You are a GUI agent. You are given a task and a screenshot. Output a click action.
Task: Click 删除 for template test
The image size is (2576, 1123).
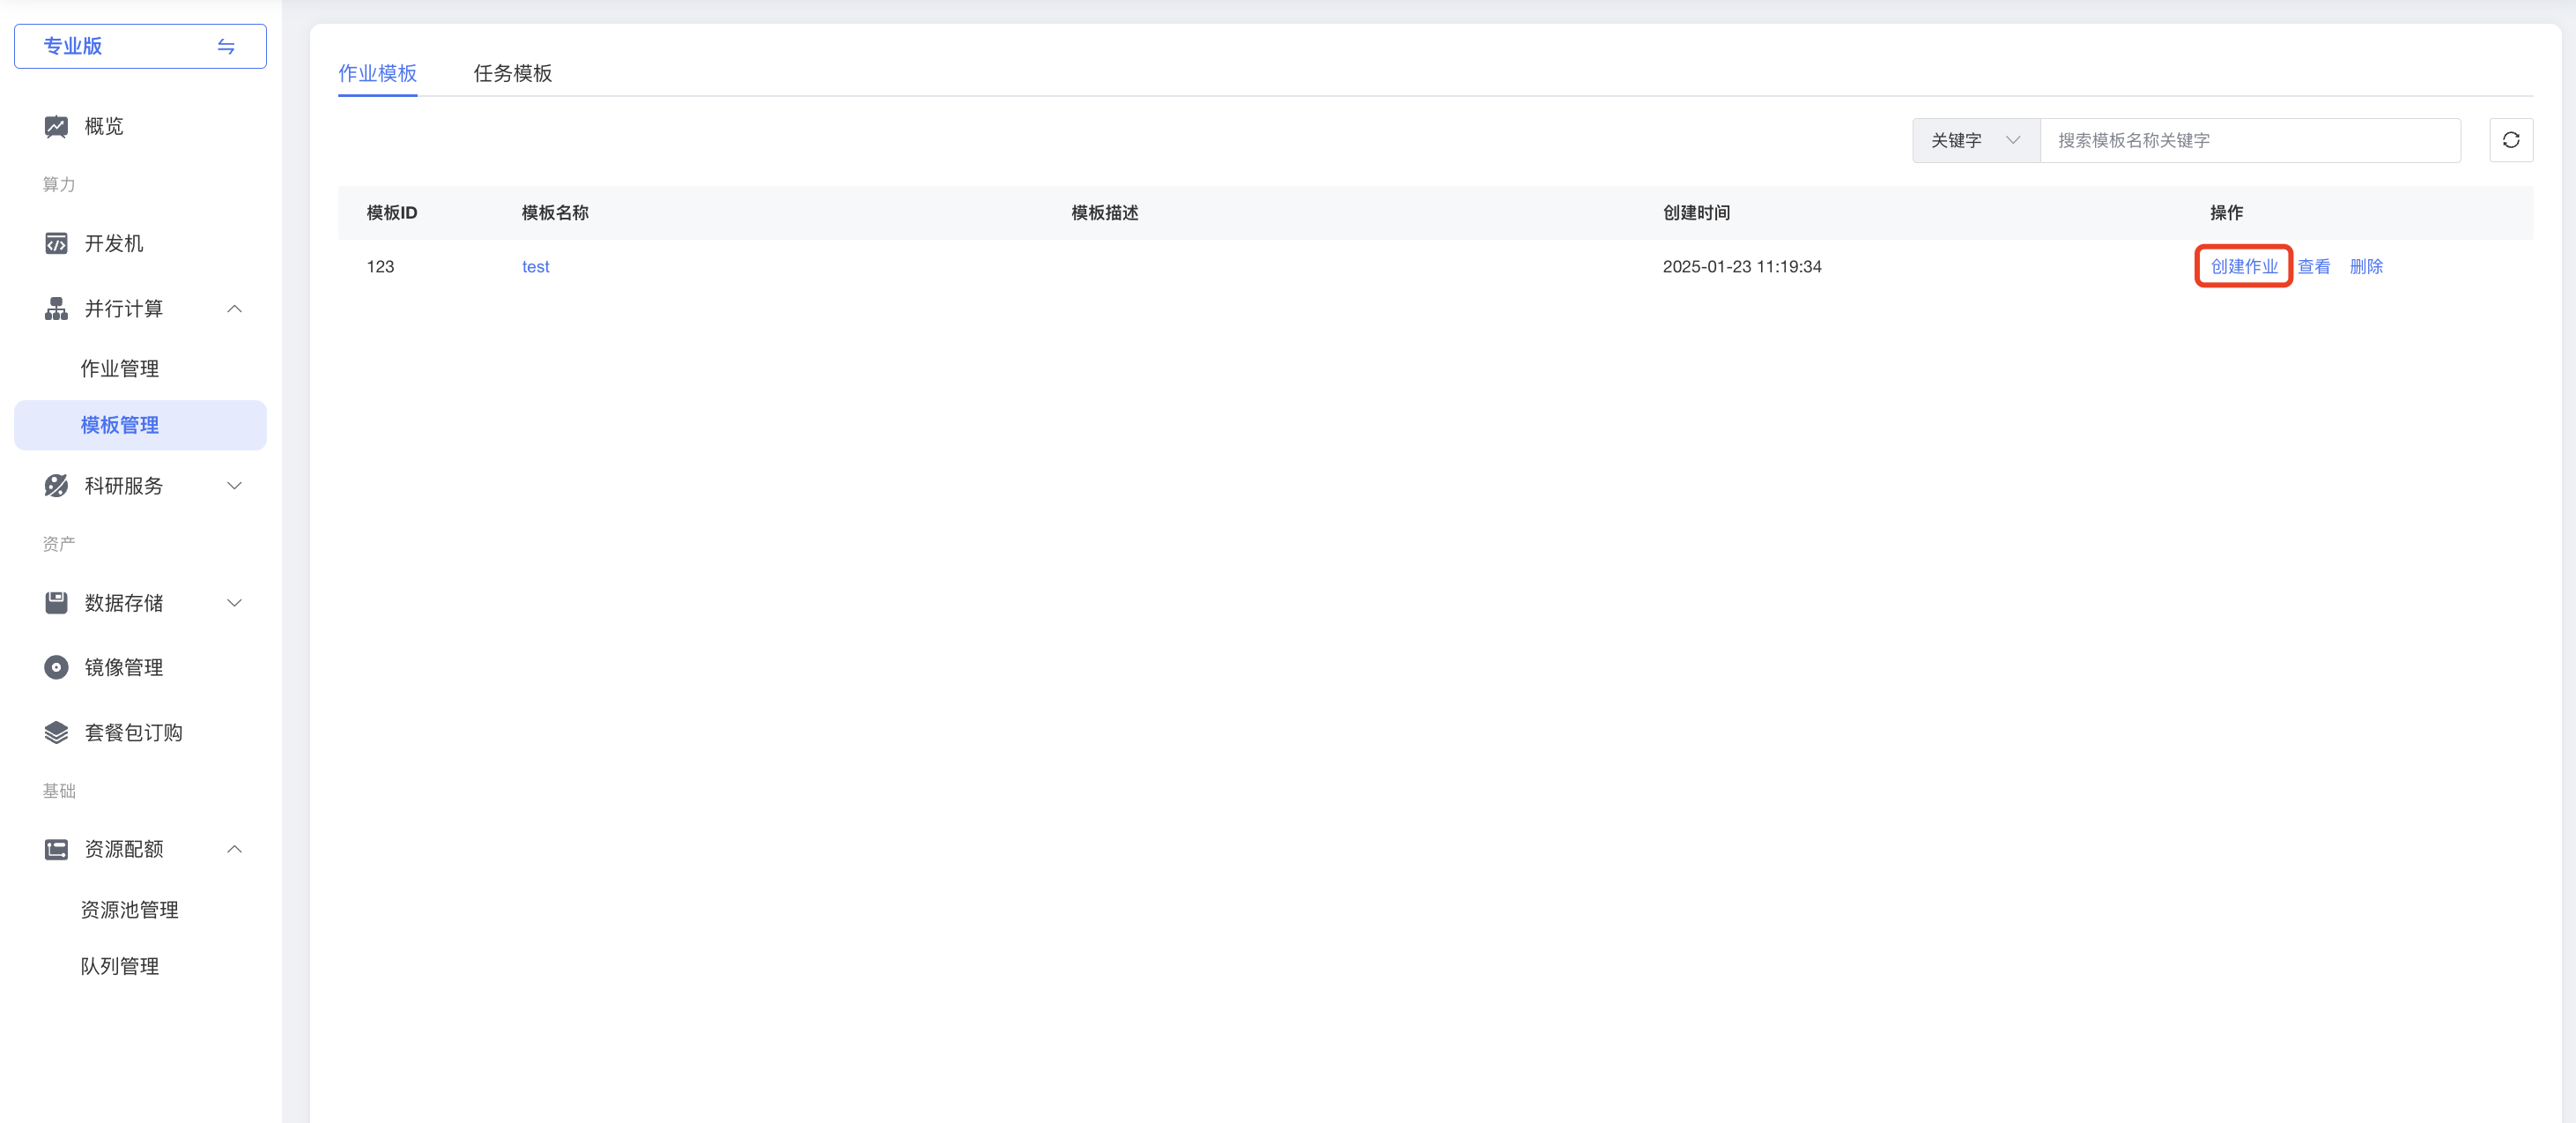click(2366, 266)
